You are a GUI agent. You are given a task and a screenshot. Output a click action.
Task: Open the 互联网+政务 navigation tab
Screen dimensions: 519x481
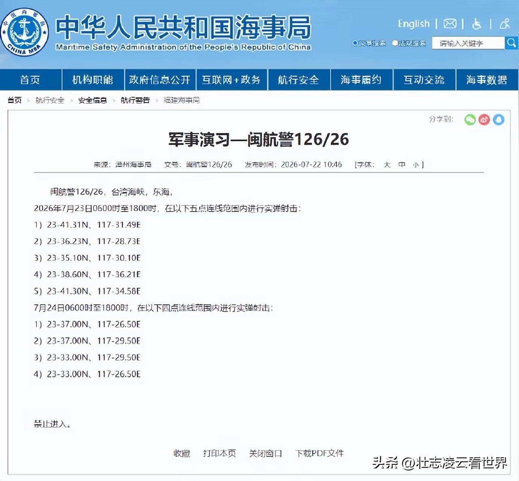232,80
